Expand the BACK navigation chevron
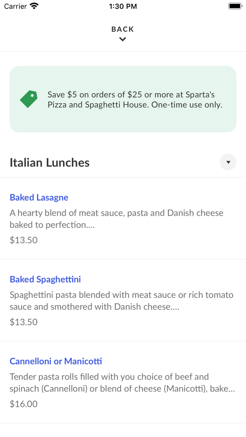246x437 pixels. (x=122, y=39)
